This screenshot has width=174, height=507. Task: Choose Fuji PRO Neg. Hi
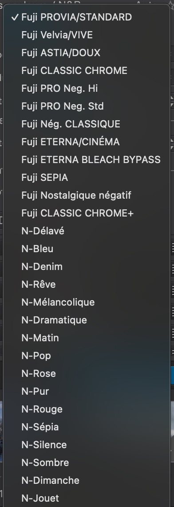[x=87, y=88]
